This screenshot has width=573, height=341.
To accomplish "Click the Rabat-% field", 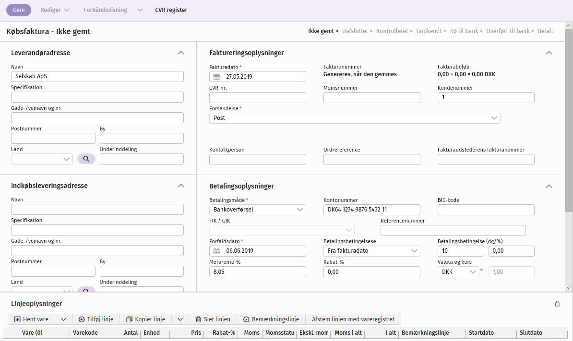I will [x=371, y=272].
